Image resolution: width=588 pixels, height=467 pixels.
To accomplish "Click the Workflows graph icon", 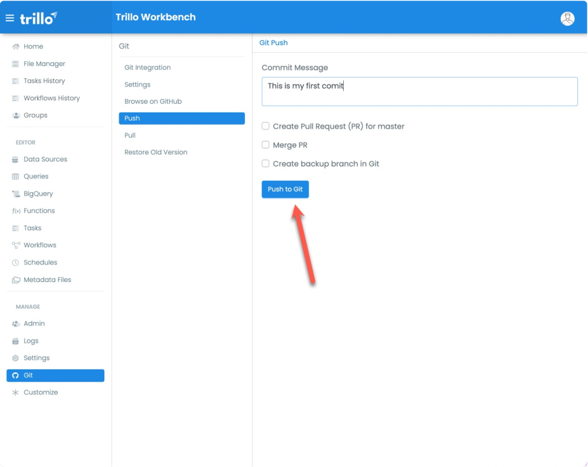I will [x=16, y=245].
